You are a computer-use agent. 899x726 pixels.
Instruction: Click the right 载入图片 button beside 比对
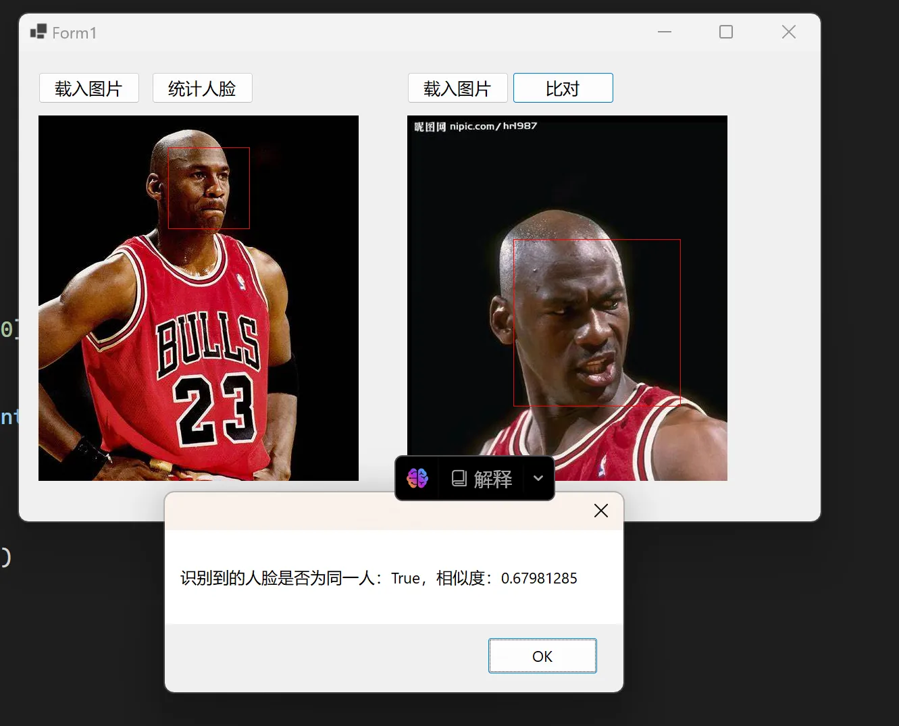458,88
